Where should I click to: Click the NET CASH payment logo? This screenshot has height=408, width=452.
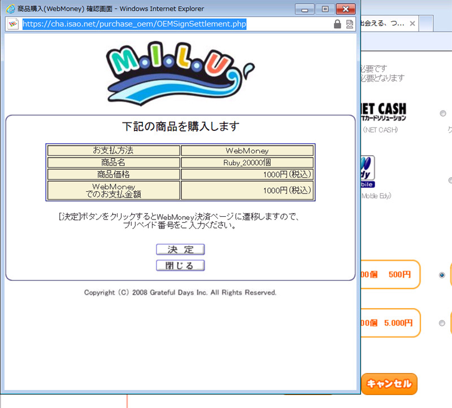click(x=383, y=111)
